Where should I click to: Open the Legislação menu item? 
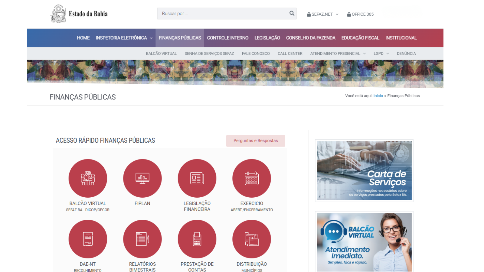point(267,38)
